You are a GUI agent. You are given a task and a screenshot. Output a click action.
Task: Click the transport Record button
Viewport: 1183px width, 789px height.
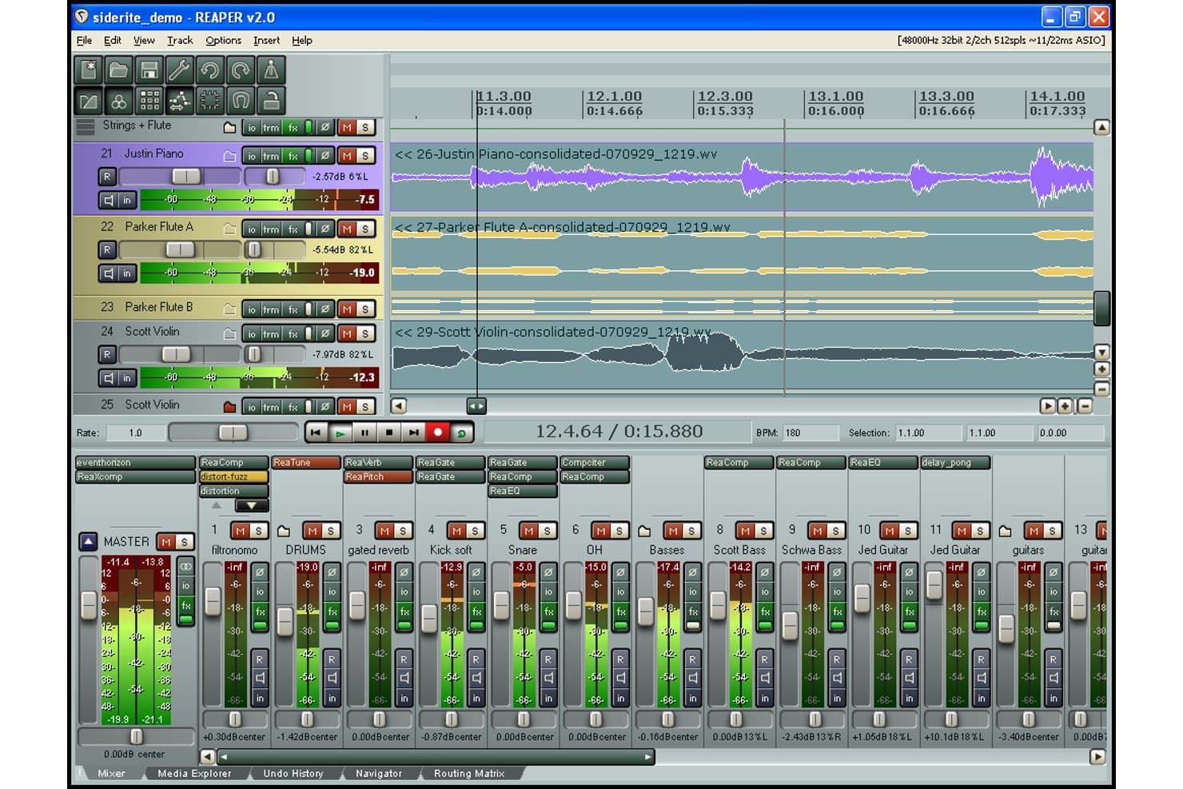click(x=437, y=432)
